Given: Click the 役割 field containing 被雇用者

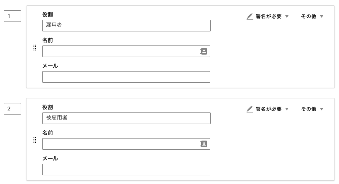Looking at the screenshot, I should coord(126,118).
